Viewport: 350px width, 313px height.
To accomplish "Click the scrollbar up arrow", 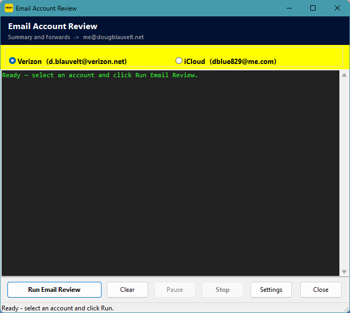I will pyautogui.click(x=344, y=75).
